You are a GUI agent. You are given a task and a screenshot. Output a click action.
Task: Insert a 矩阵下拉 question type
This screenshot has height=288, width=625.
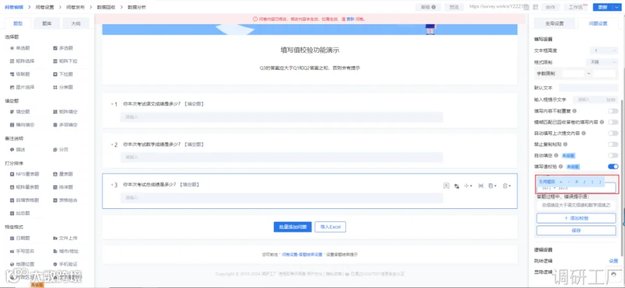pyautogui.click(x=65, y=61)
